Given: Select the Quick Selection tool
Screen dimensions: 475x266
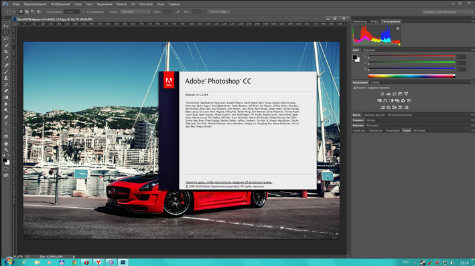Looking at the screenshot, I should coord(6,45).
